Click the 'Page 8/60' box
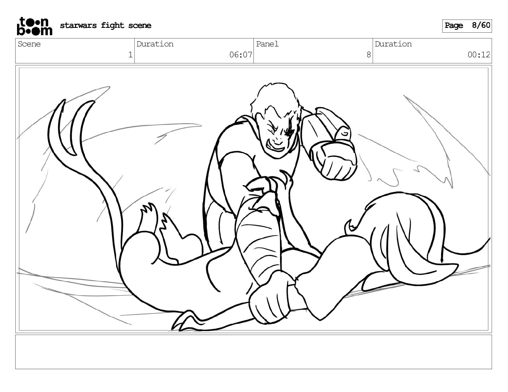The height and width of the screenshot is (392, 508). [467, 26]
